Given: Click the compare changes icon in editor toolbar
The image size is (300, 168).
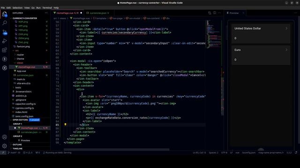Looking at the screenshot, I should pos(210,13).
